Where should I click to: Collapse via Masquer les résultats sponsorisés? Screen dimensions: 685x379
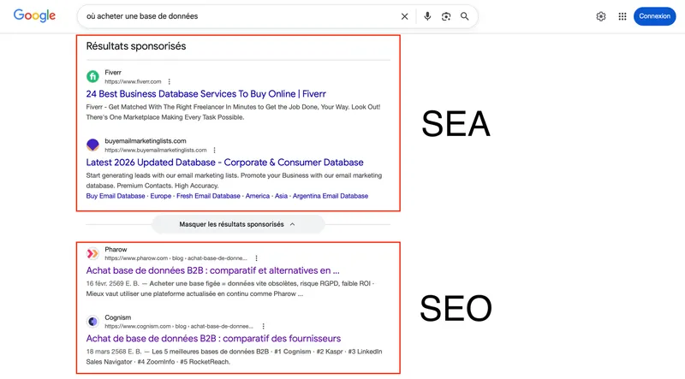[238, 224]
